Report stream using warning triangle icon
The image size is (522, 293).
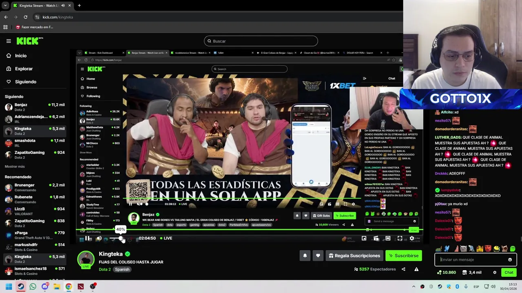(x=416, y=269)
